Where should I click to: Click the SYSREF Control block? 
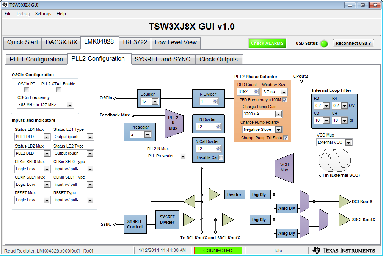pyautogui.click(x=135, y=224)
